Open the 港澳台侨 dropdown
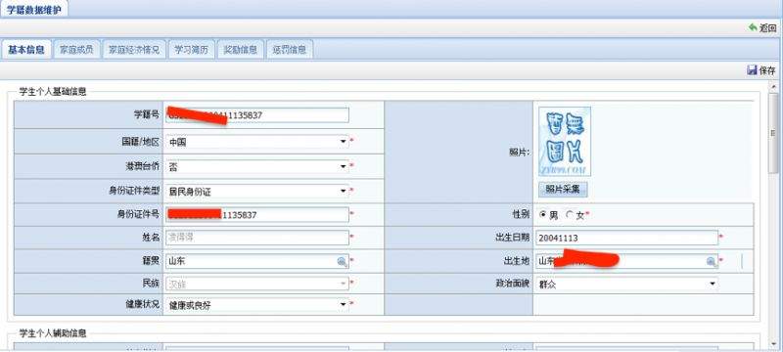Image resolution: width=783 pixels, height=352 pixels. click(x=344, y=166)
